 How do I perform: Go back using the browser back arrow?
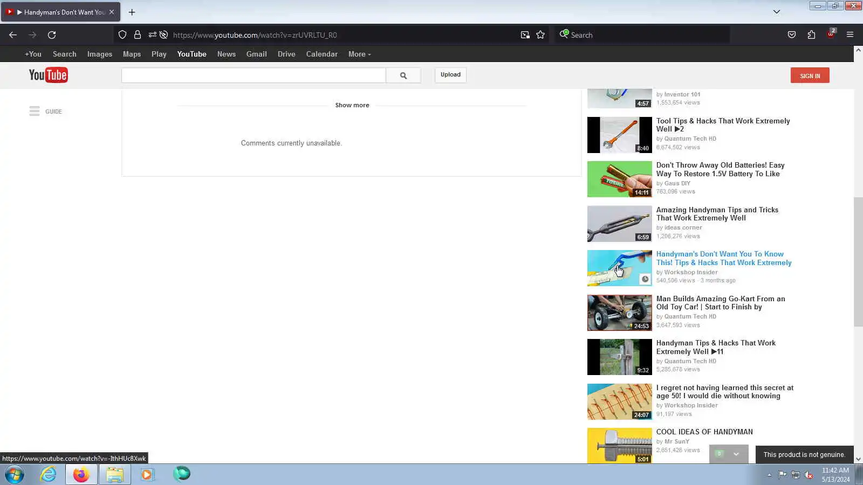13,35
